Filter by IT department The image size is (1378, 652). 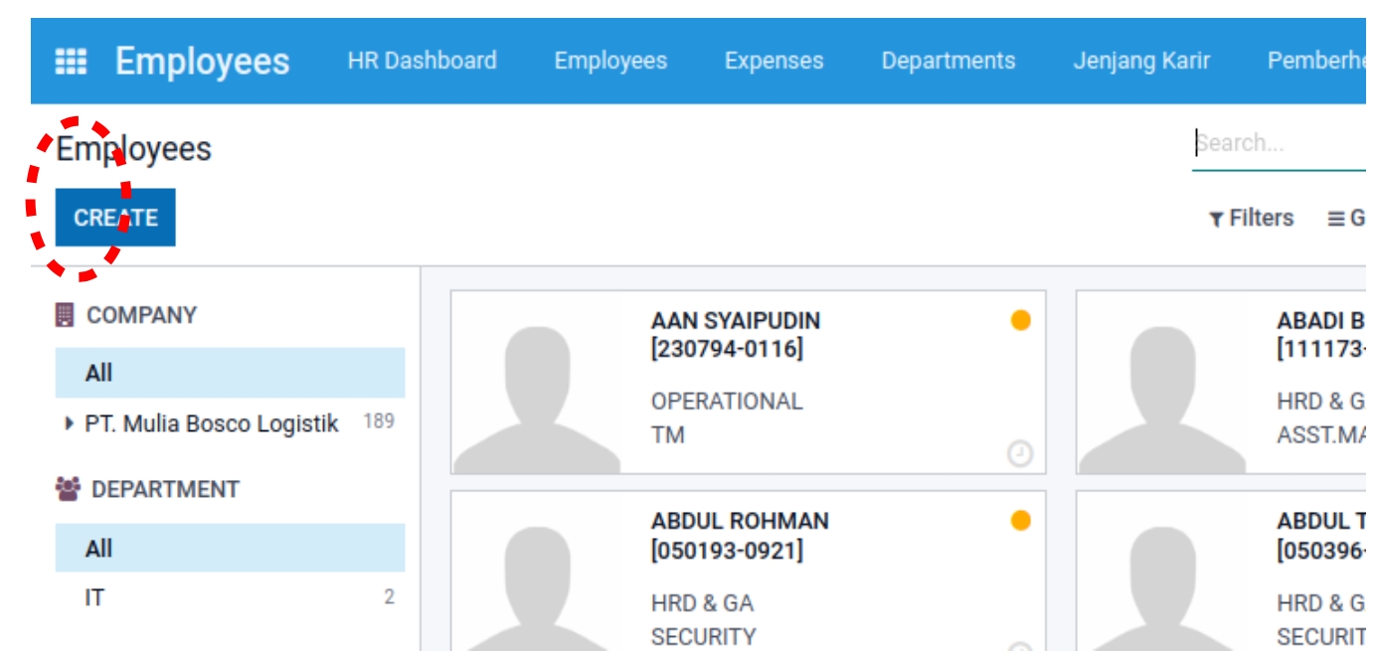(x=94, y=597)
